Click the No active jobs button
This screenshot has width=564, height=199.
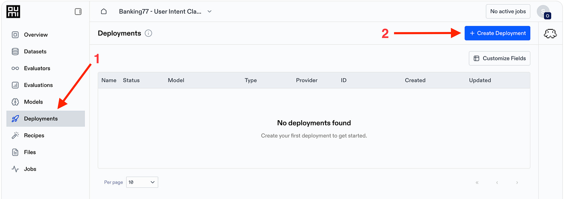[508, 12]
